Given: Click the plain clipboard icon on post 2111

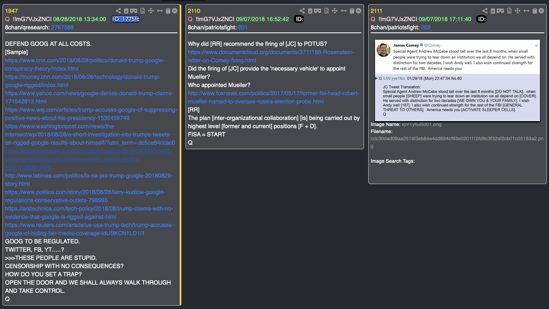Looking at the screenshot, I should pos(535,11).
